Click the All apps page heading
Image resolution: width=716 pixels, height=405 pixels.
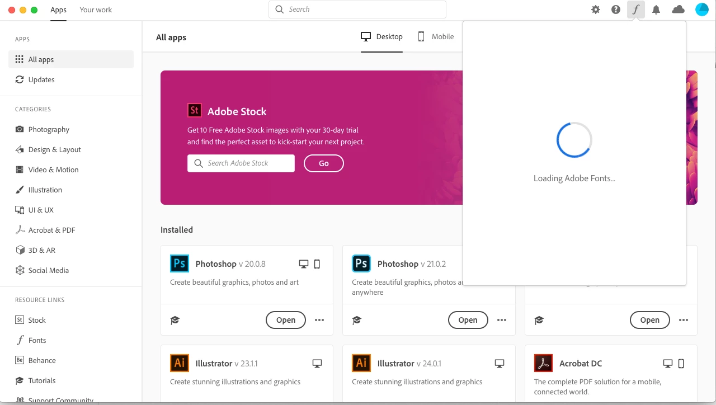click(x=171, y=37)
